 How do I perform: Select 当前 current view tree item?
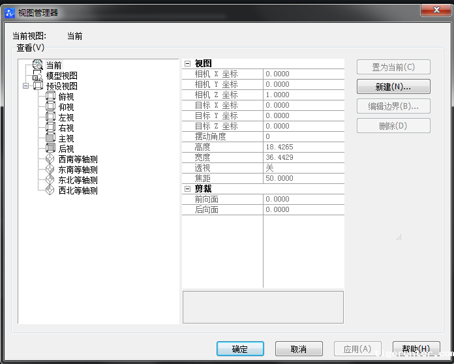[53, 65]
